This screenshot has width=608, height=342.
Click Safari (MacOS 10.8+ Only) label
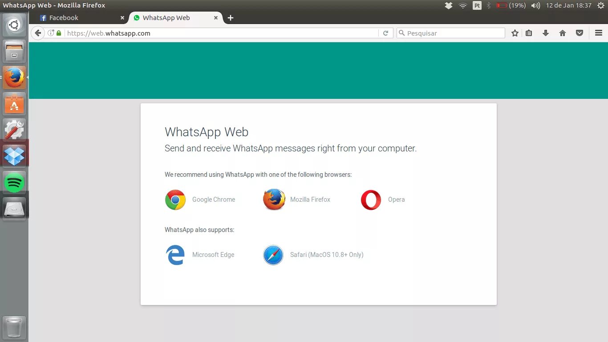[327, 255]
